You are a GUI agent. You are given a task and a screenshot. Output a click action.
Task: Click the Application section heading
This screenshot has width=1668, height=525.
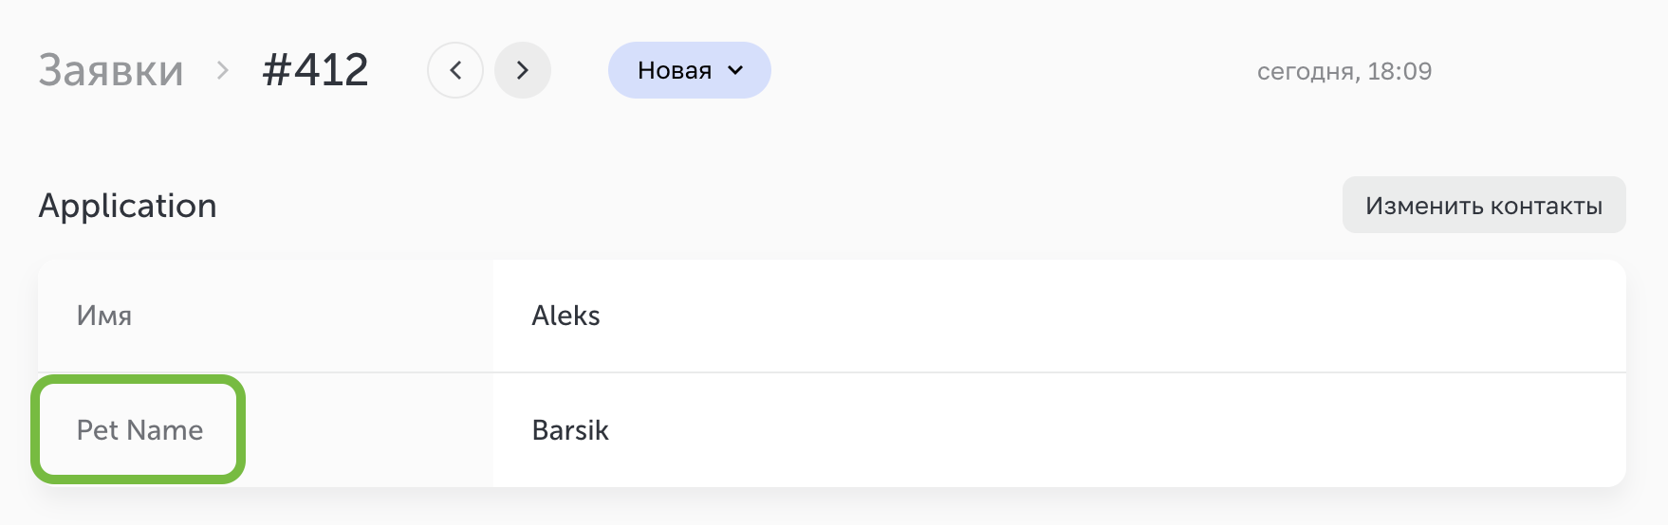pos(127,206)
